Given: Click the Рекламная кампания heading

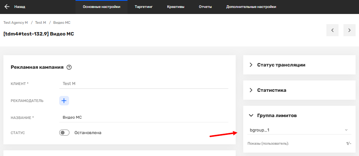Looking at the screenshot, I should (x=37, y=67).
